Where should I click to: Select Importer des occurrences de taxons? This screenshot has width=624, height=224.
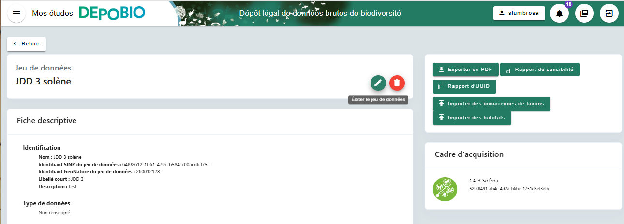coord(491,103)
